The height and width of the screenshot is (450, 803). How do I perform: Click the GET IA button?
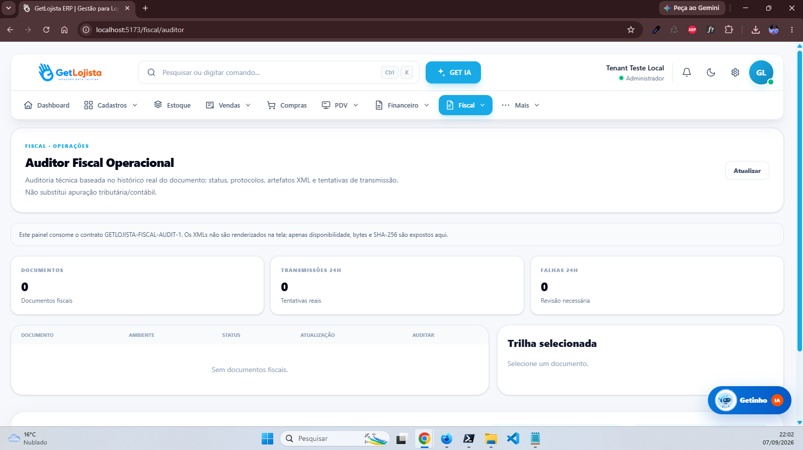click(x=453, y=72)
